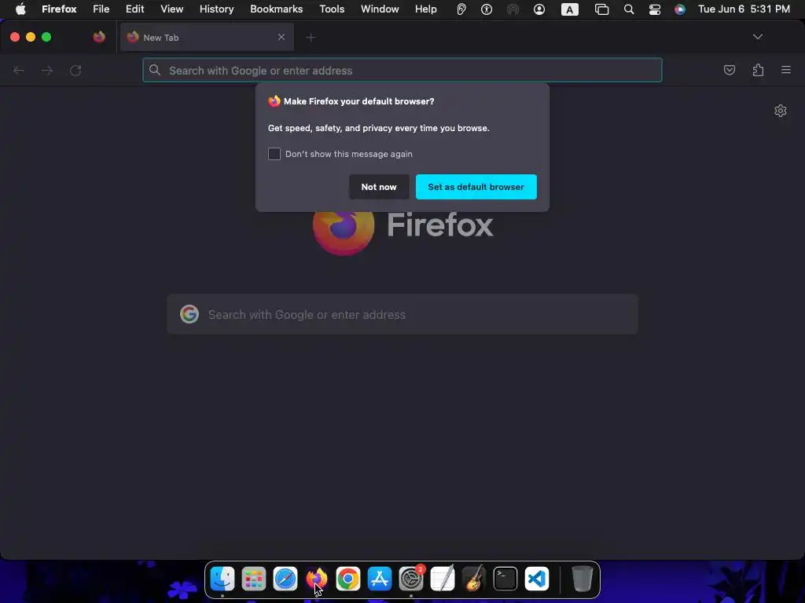Close the New Tab tab
Image resolution: width=805 pixels, height=603 pixels.
tap(281, 37)
